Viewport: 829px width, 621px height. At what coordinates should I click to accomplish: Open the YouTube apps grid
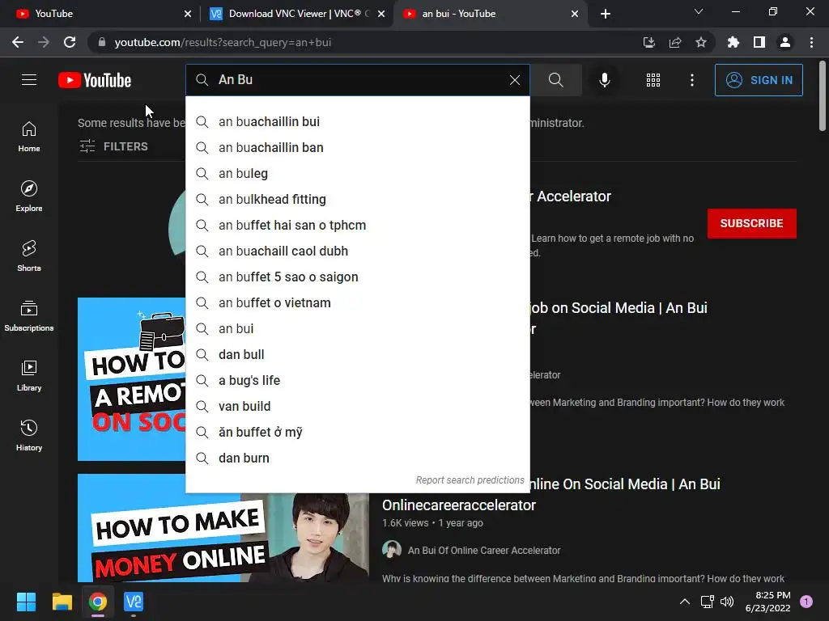pos(653,80)
